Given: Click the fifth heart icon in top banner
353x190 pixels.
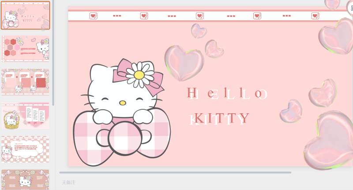Looking at the screenshot, I should point(315,16).
